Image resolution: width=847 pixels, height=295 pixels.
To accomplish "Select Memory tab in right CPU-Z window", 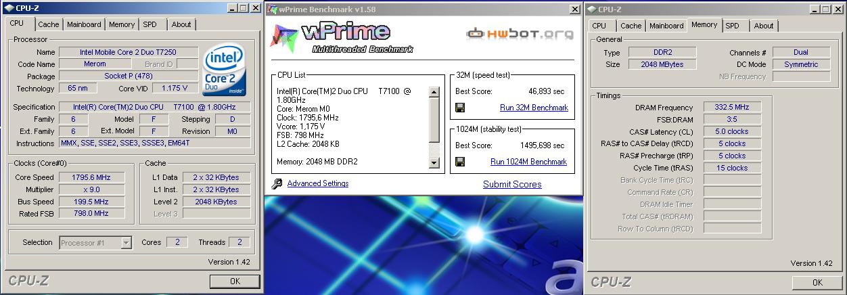I will (704, 24).
